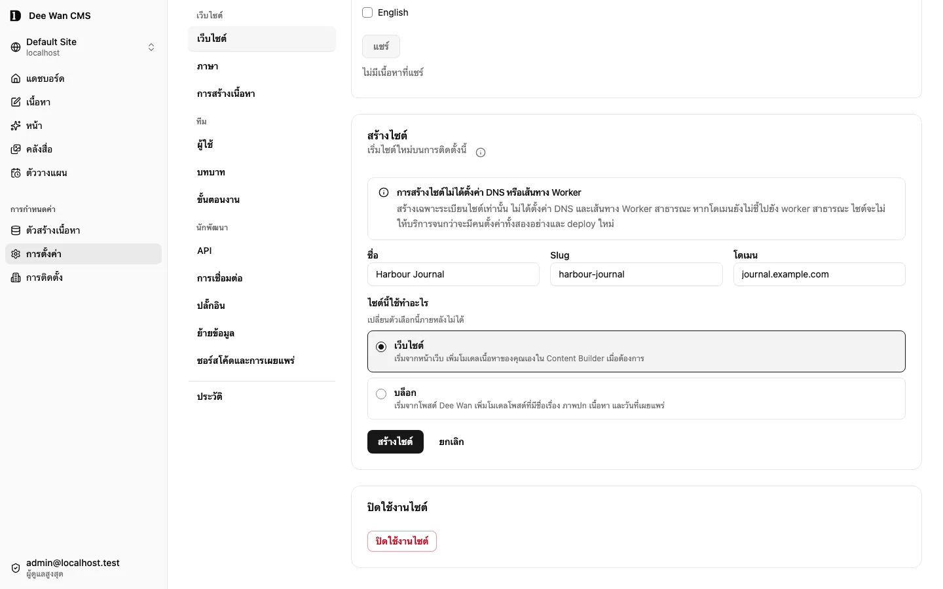Click the globe icon beside Default Site
Image resolution: width=943 pixels, height=589 pixels.
16,47
